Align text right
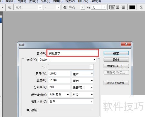The image size is (145, 117). tap(123, 7)
